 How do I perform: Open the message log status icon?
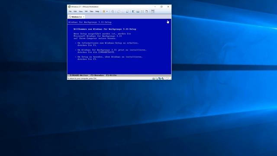[x=167, y=78]
